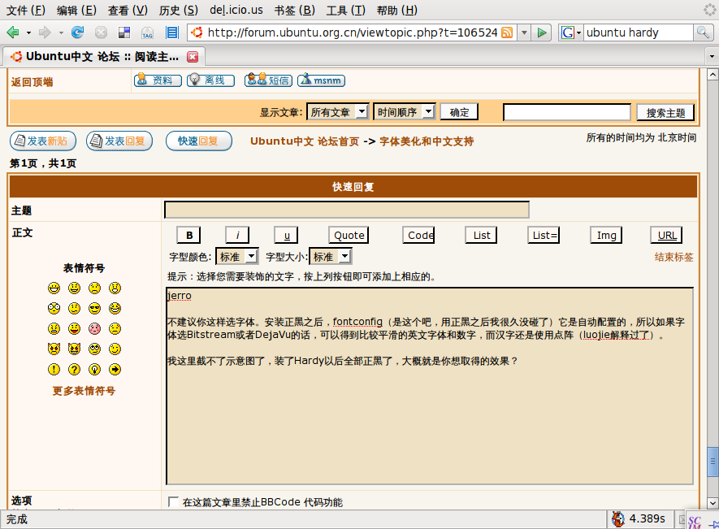
Task: Click the 结束标签 close tags link
Action: coord(674,257)
